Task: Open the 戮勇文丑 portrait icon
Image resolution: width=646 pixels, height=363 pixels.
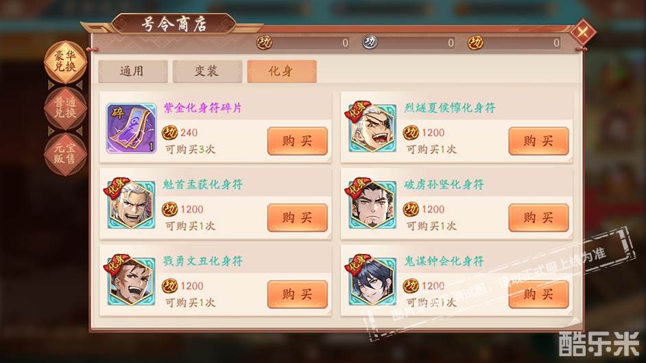Action: pos(130,281)
